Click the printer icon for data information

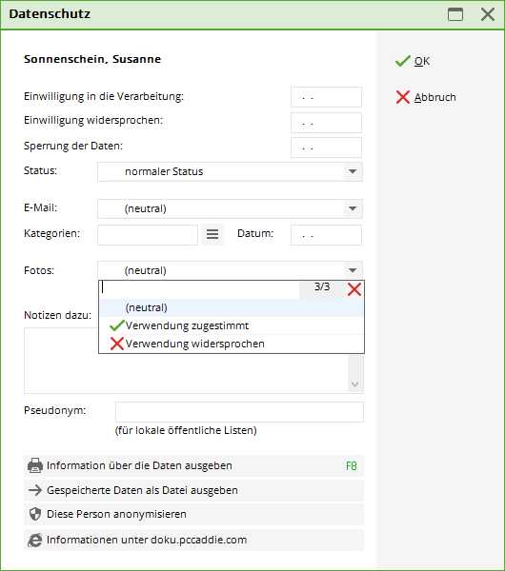click(x=35, y=465)
